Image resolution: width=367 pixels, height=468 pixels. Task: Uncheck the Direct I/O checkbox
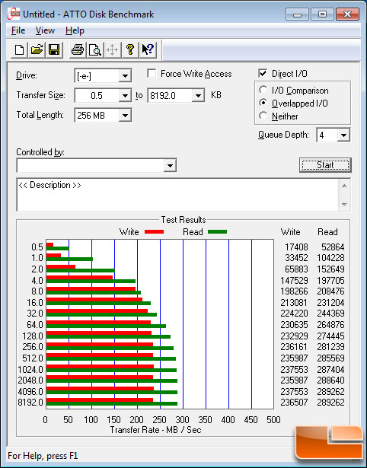click(x=263, y=73)
